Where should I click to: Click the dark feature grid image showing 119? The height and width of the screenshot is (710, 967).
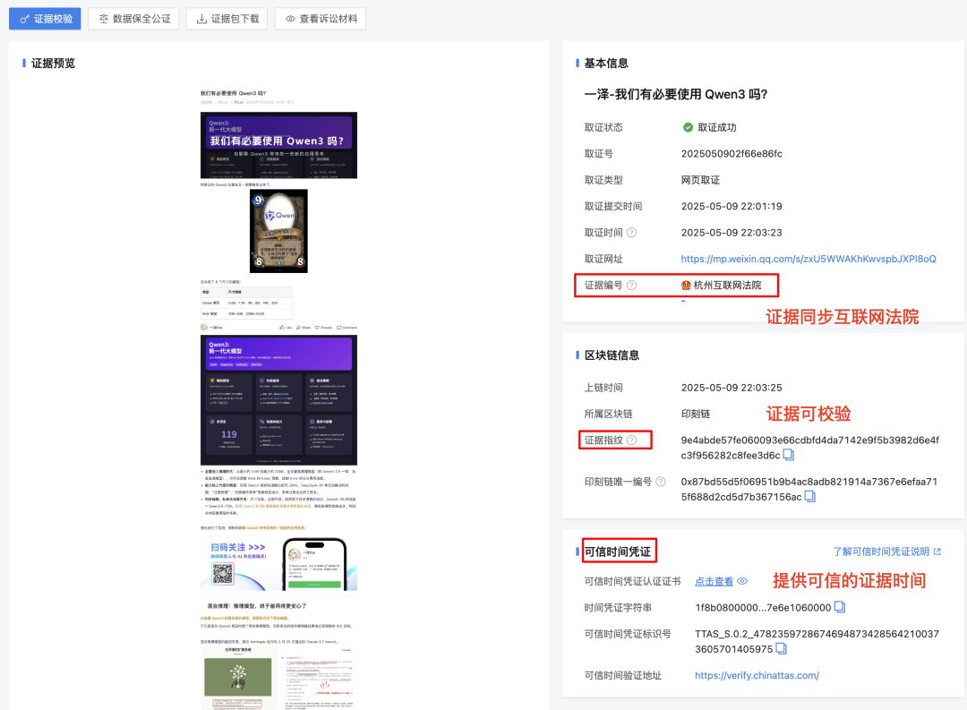coord(278,399)
